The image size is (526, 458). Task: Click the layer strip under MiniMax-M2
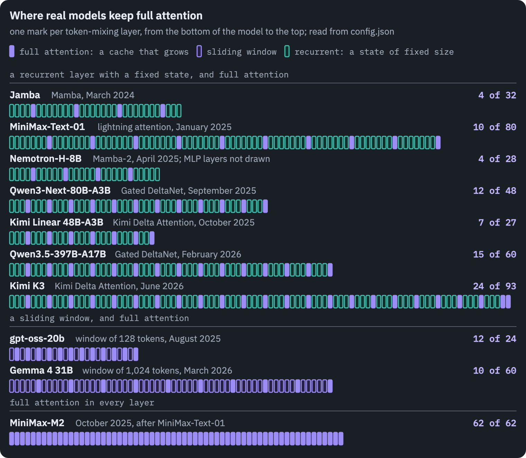[176, 439]
